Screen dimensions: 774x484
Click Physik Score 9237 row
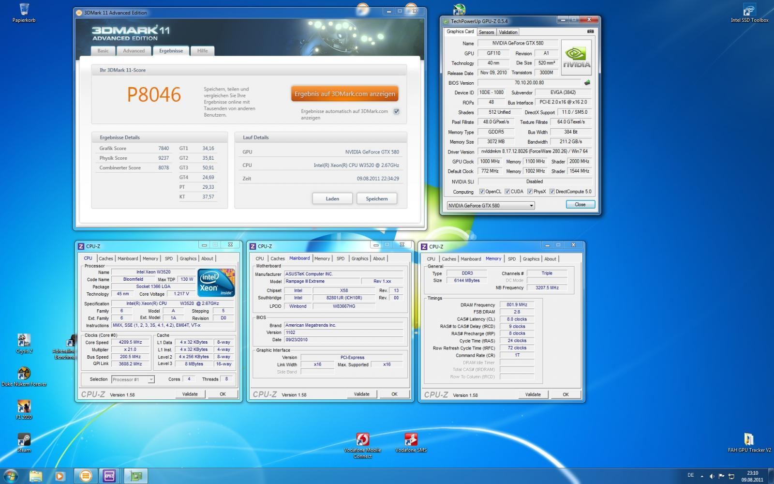[x=134, y=158]
